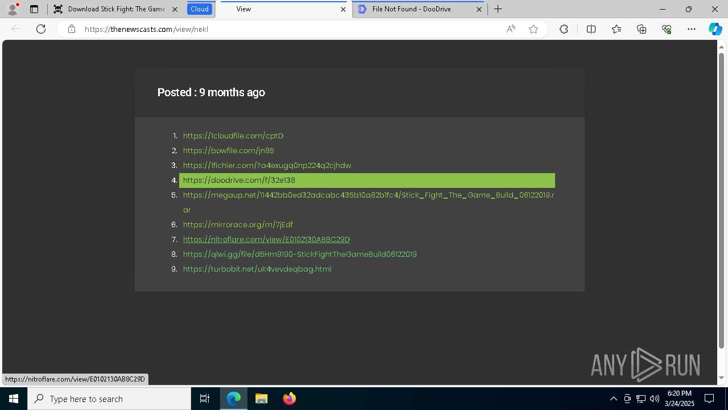Click the scrollbar down arrow

tap(721, 378)
